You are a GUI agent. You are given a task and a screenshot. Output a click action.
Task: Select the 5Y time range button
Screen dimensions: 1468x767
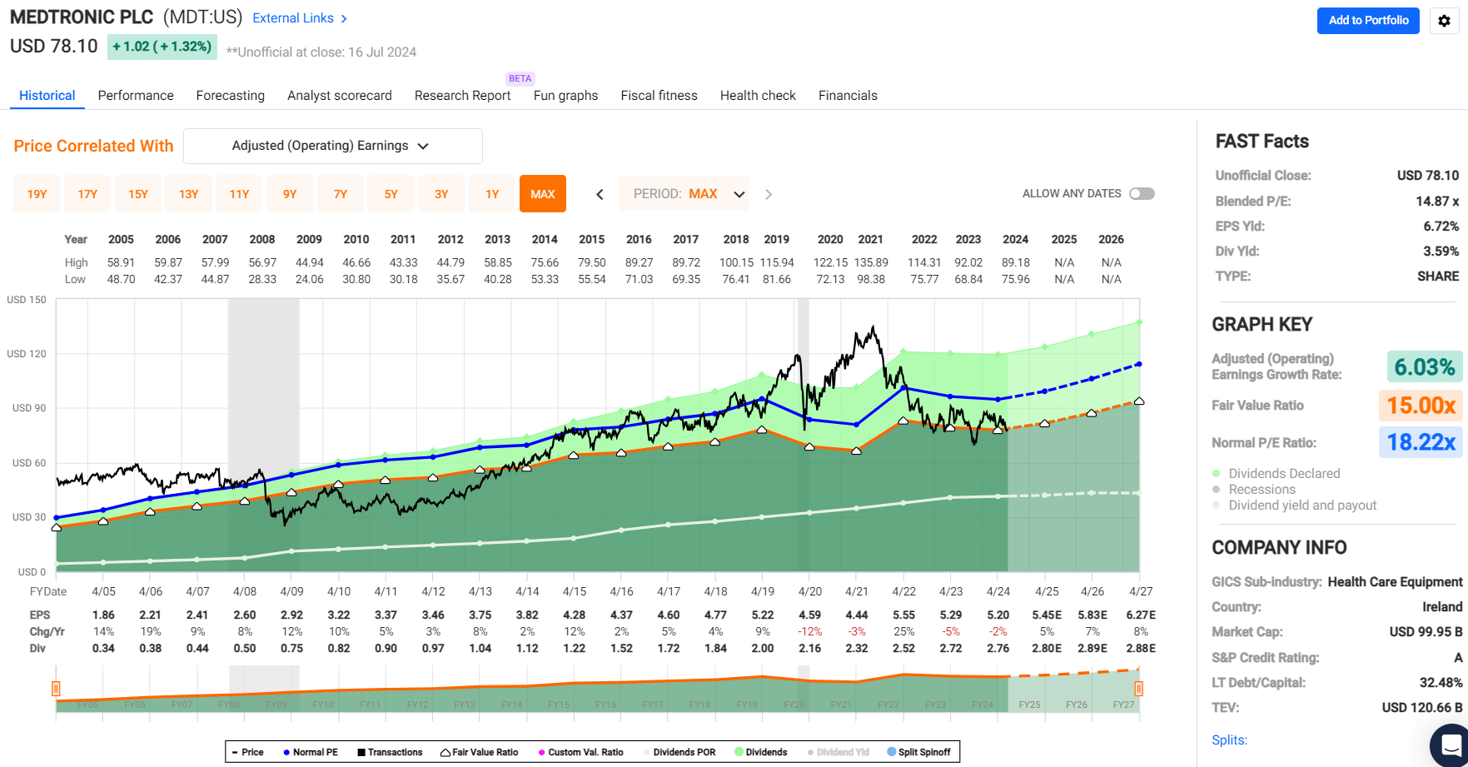coord(391,194)
